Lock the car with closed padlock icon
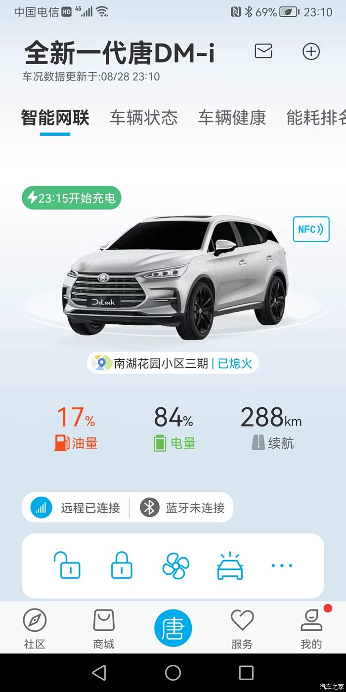This screenshot has width=346, height=692. 122,565
